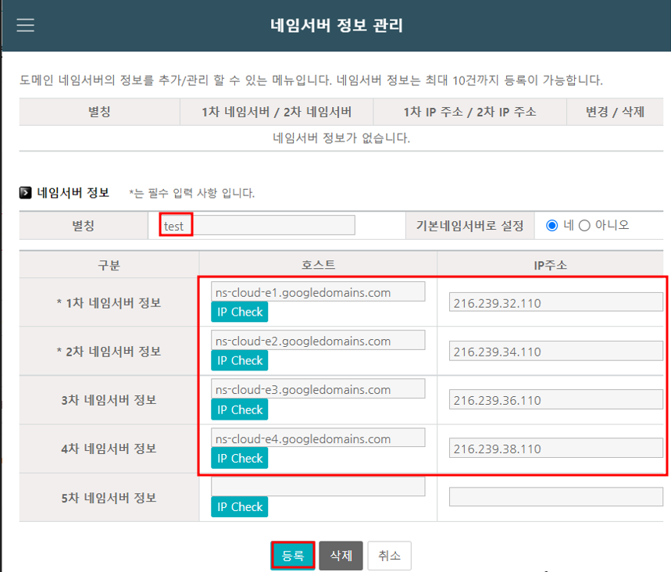
Task: Click IP Check for 3차 네임서버
Action: tap(240, 409)
